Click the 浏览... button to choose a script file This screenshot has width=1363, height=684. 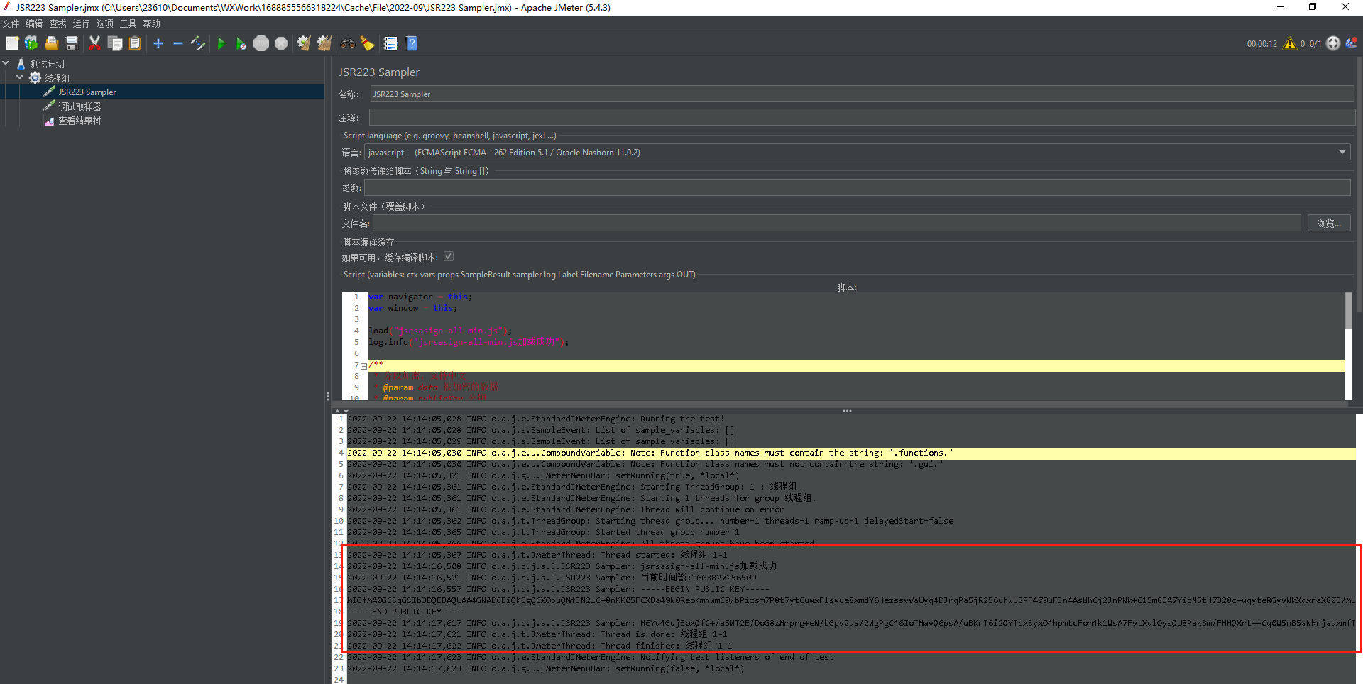(1328, 222)
